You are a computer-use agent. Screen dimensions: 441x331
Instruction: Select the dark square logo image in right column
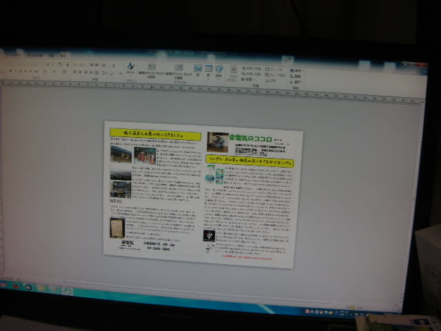209,236
